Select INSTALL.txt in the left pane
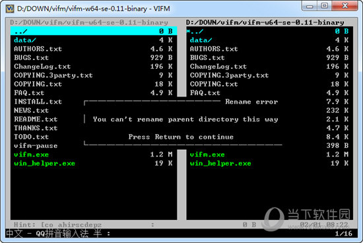 point(38,102)
